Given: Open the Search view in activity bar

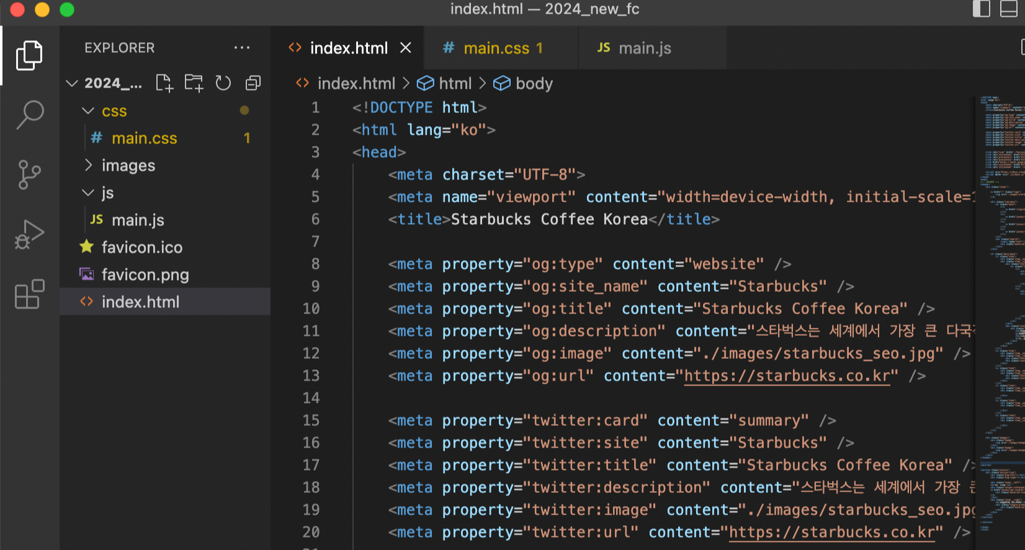Looking at the screenshot, I should pyautogui.click(x=29, y=115).
